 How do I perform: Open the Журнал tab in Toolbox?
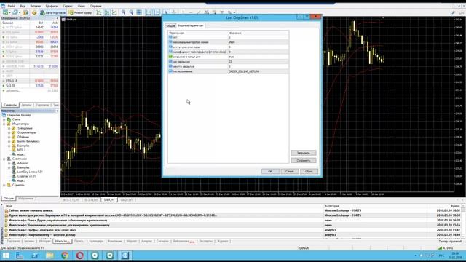pyautogui.click(x=223, y=241)
